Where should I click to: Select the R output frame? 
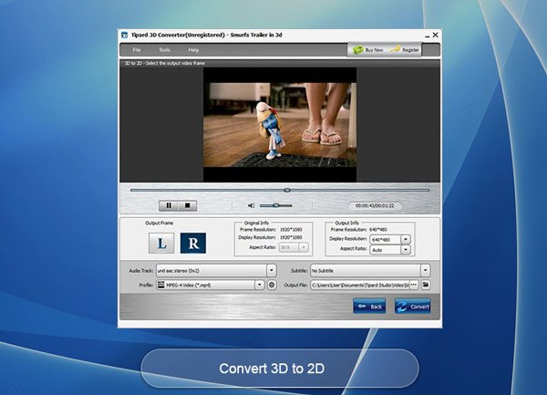tap(193, 244)
